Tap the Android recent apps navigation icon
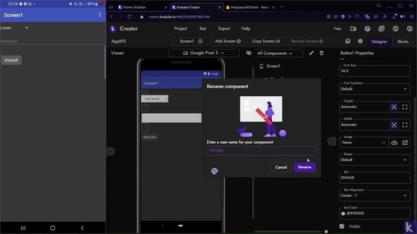This screenshot has height=234, width=417. click(x=23, y=228)
